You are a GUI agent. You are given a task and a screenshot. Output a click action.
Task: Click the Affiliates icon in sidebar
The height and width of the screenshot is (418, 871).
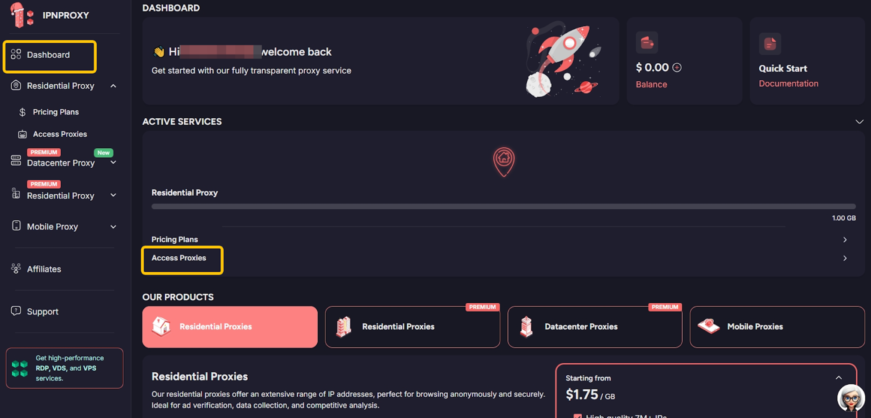15,269
